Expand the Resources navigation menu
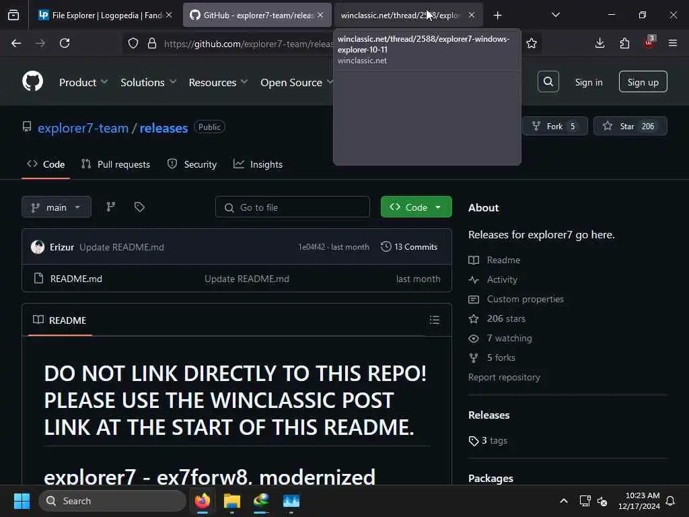The width and height of the screenshot is (689, 517). point(219,82)
